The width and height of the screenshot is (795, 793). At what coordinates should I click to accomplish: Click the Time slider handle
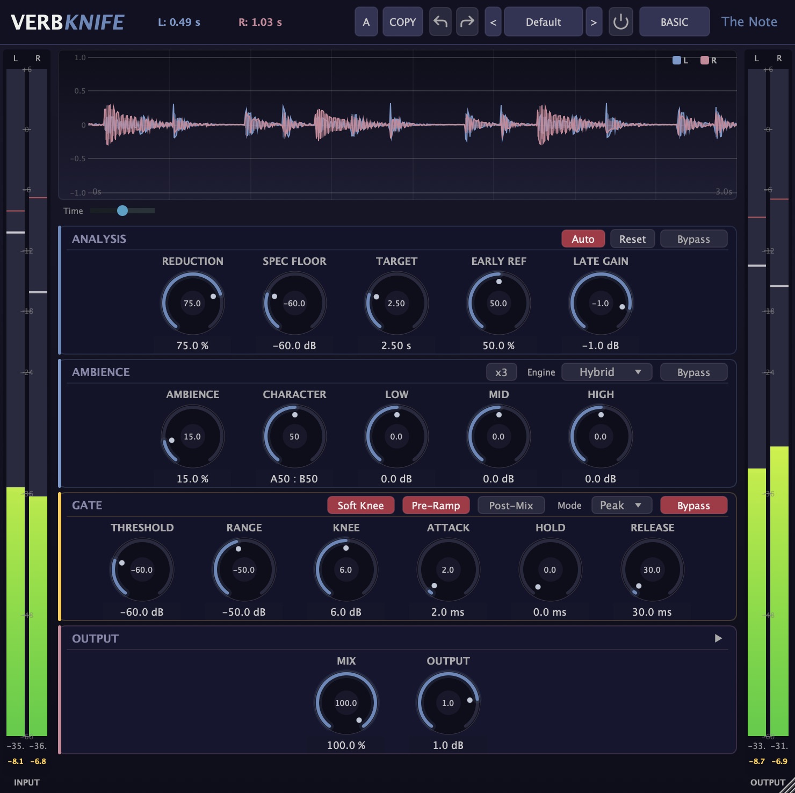click(x=122, y=211)
